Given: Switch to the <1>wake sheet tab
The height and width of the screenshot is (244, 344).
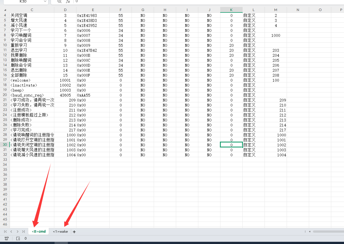Looking at the screenshot, I should click(60, 232).
